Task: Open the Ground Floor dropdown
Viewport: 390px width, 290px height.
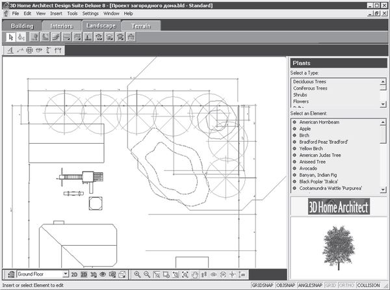Action: click(64, 274)
